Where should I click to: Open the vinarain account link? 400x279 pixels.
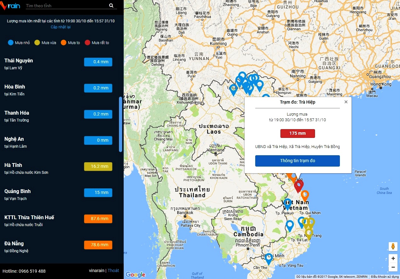tap(97, 270)
